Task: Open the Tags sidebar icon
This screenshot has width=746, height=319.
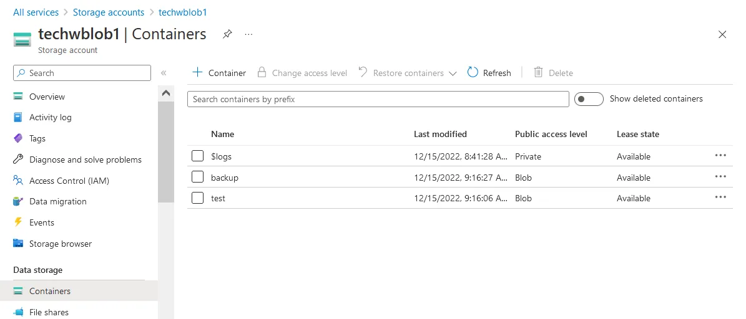Action: click(x=18, y=138)
